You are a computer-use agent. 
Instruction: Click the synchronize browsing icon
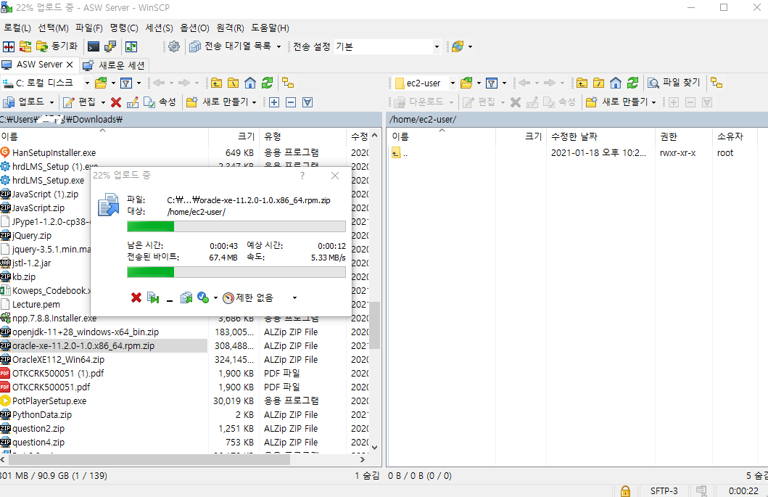coord(25,46)
